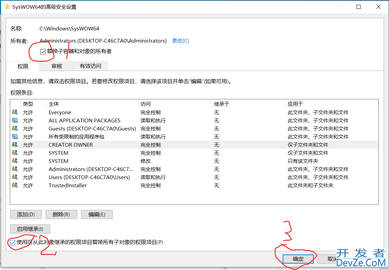Click the folder icon in title bar
The width and height of the screenshot is (389, 270).
[7, 7]
